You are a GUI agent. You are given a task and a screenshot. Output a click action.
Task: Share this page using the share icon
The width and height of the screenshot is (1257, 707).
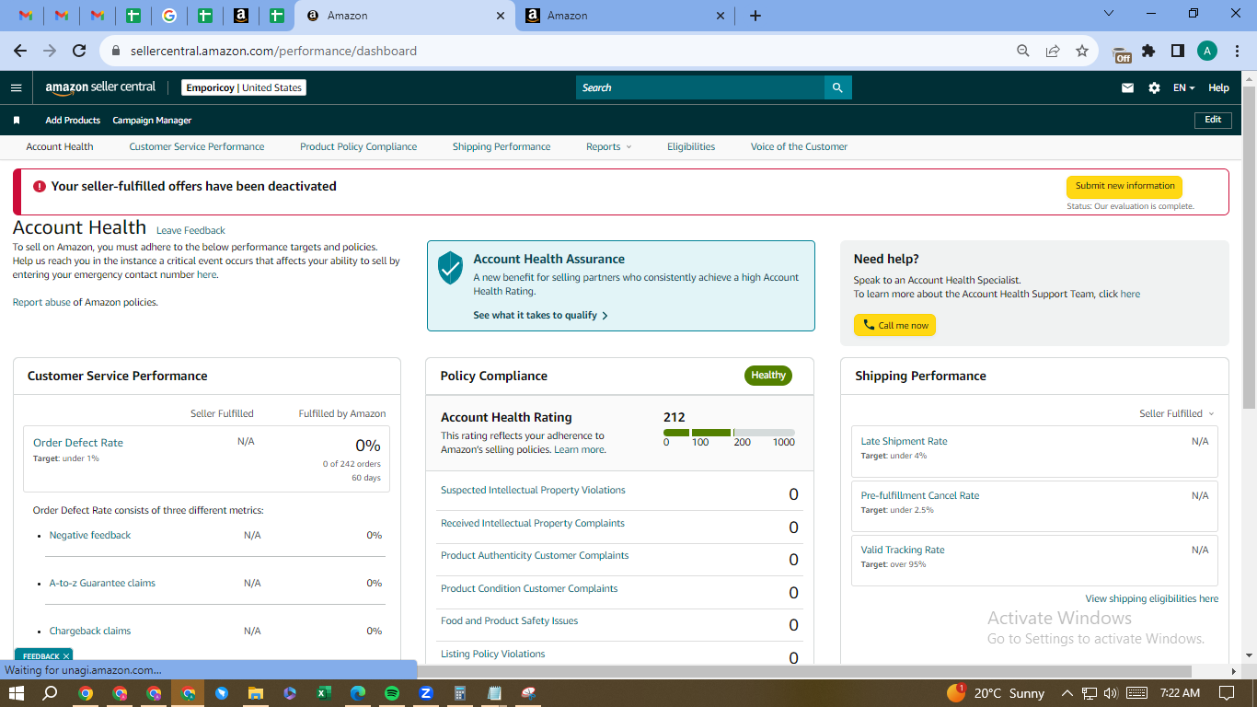pos(1053,51)
